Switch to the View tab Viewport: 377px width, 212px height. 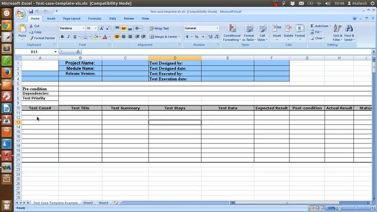coord(145,18)
